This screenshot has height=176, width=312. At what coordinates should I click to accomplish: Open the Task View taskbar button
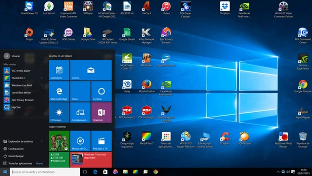click(84, 172)
